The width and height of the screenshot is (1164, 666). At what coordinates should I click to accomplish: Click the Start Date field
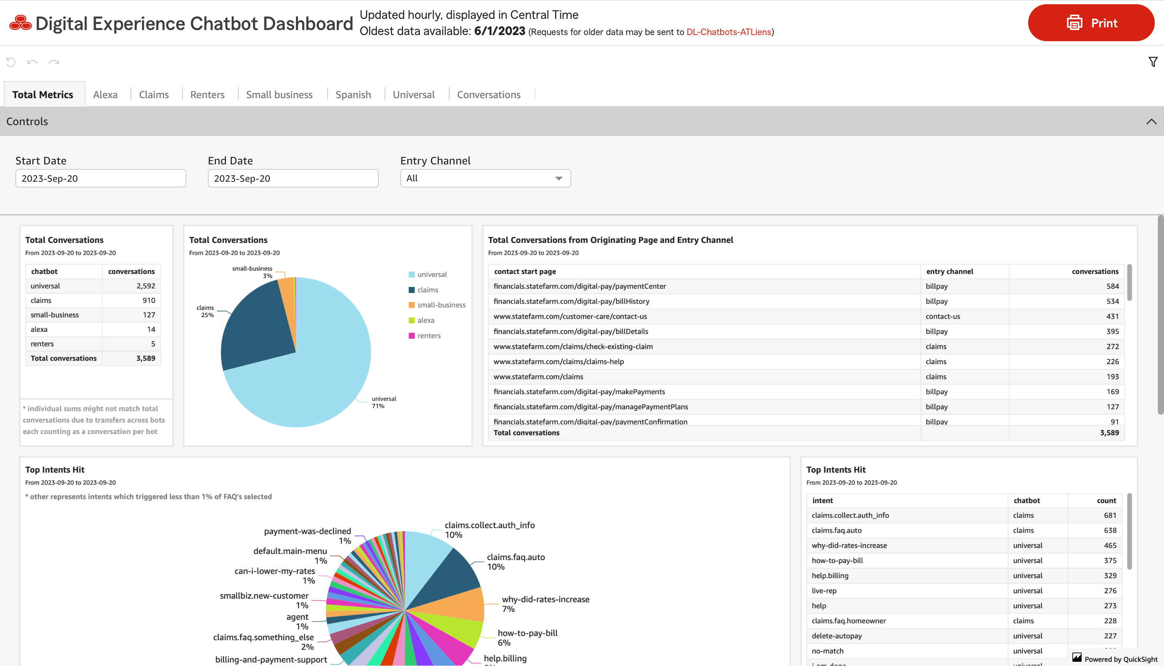click(x=100, y=178)
